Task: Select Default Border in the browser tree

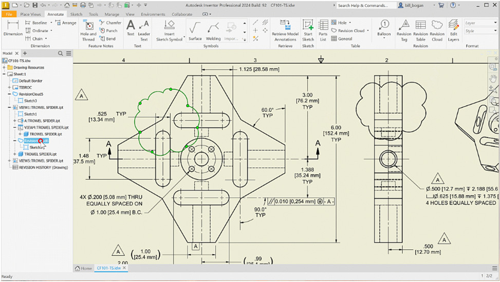Action: click(31, 81)
